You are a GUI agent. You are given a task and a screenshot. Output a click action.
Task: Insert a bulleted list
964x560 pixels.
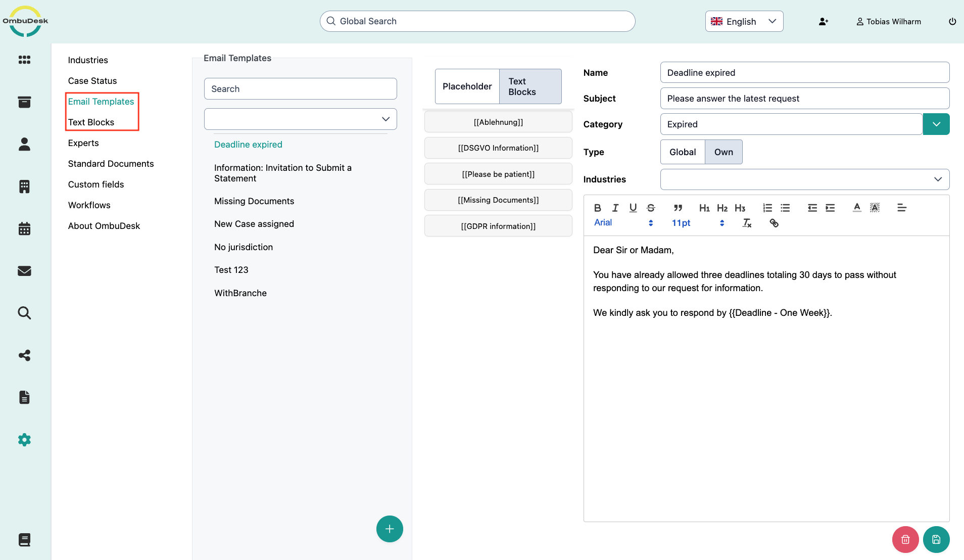tap(785, 208)
